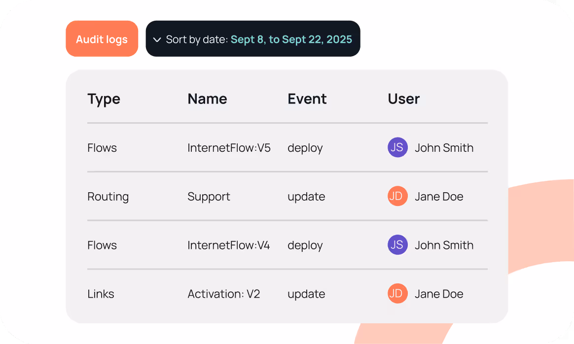Select the purple JS badge in first row
574x344 pixels.
pyautogui.click(x=397, y=147)
